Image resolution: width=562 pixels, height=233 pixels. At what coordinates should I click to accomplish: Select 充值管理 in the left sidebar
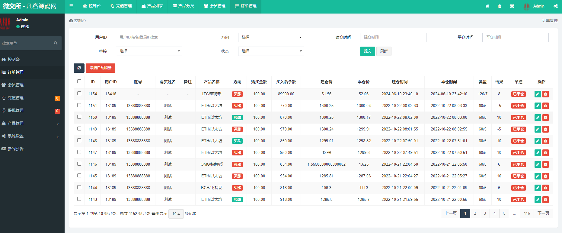pos(16,98)
